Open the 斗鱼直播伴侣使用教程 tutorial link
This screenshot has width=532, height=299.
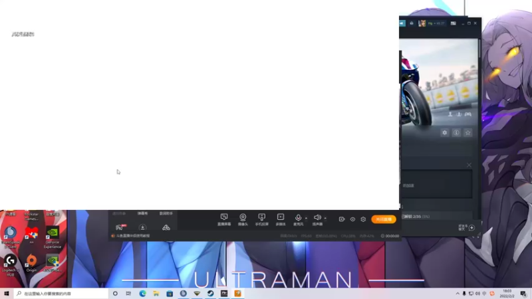pyautogui.click(x=132, y=236)
